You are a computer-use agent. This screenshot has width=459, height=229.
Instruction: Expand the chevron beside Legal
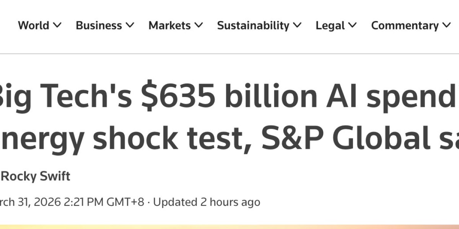[x=353, y=26]
